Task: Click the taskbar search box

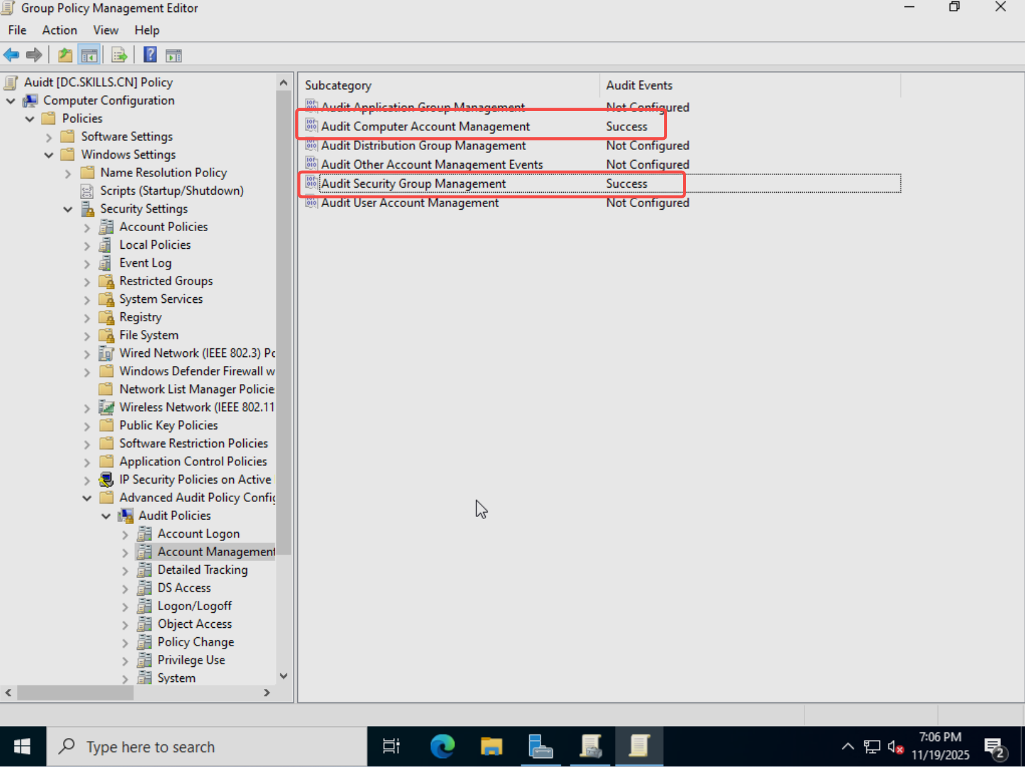Action: tap(207, 747)
